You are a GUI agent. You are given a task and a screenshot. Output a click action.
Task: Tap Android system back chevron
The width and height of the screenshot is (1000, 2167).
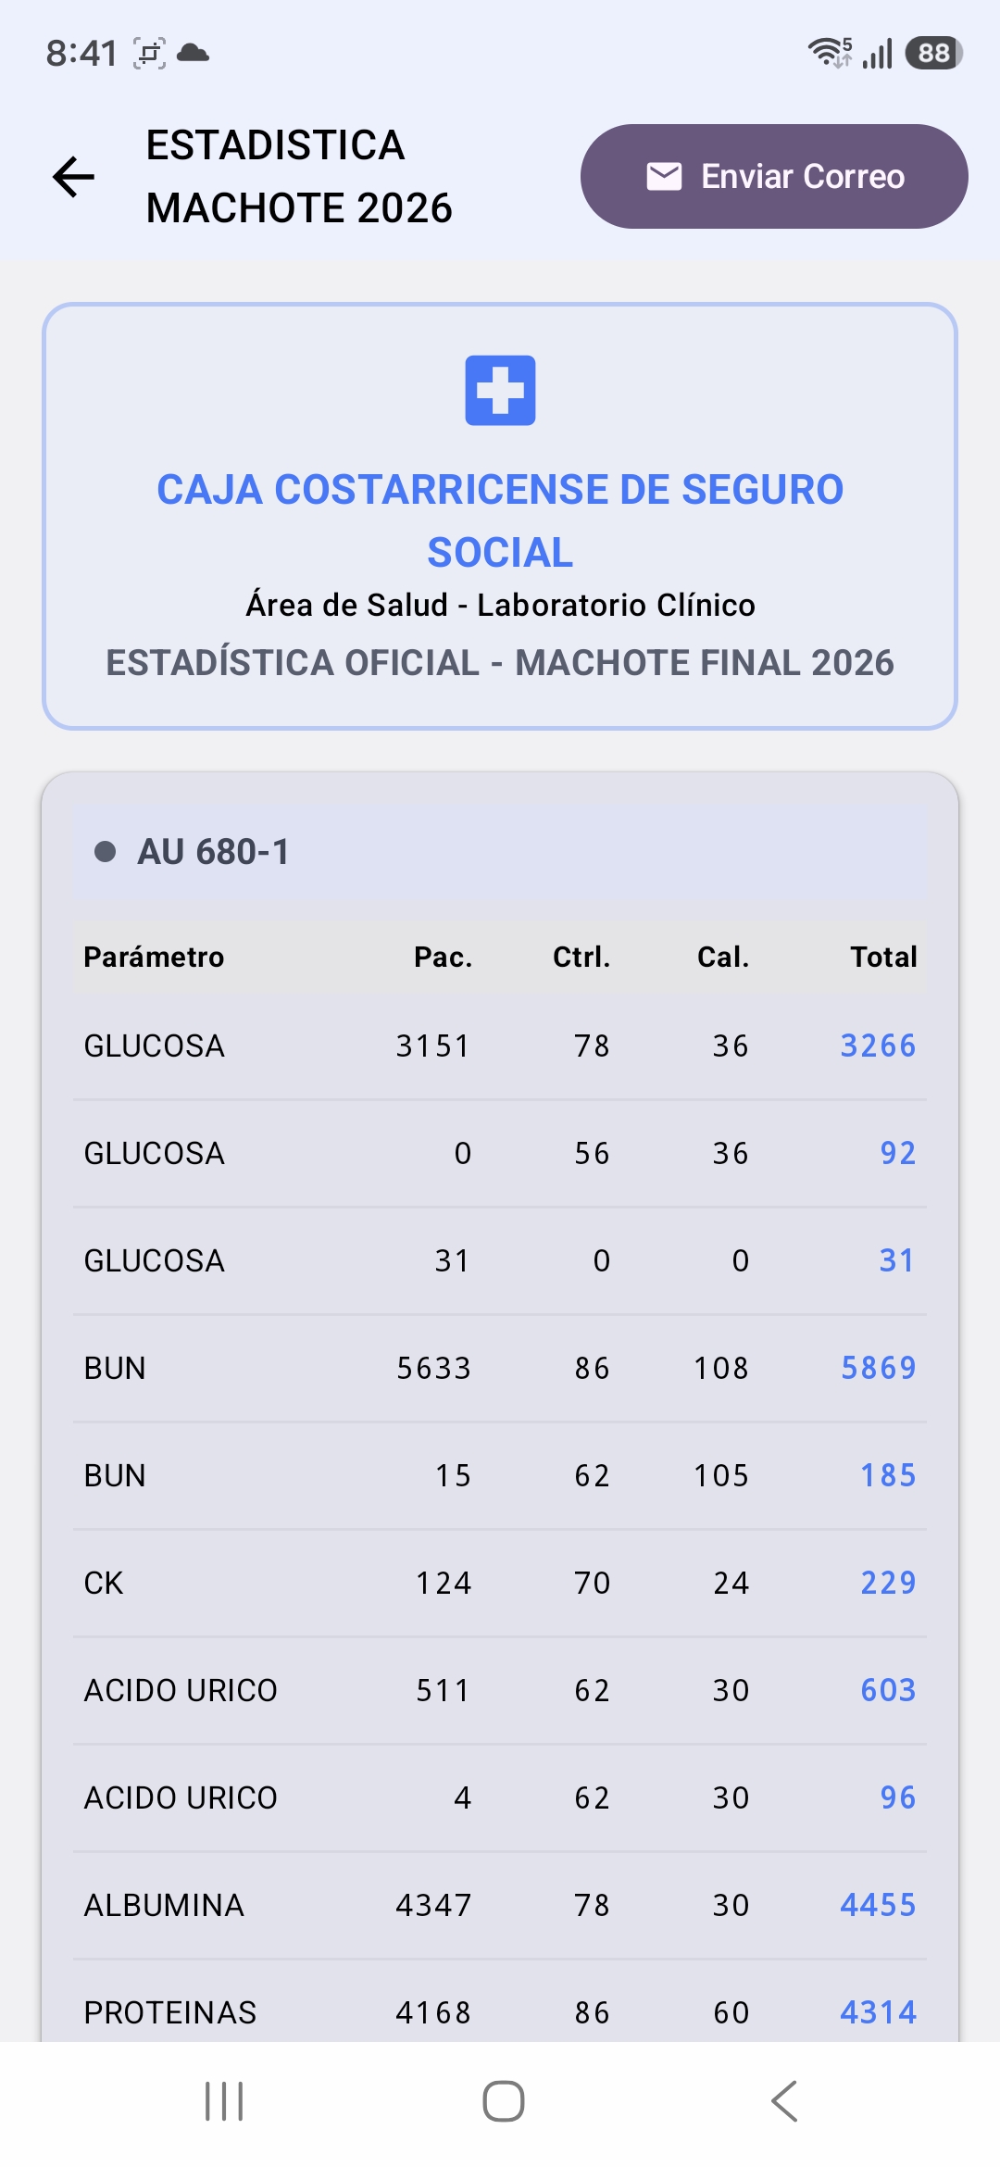(784, 2101)
